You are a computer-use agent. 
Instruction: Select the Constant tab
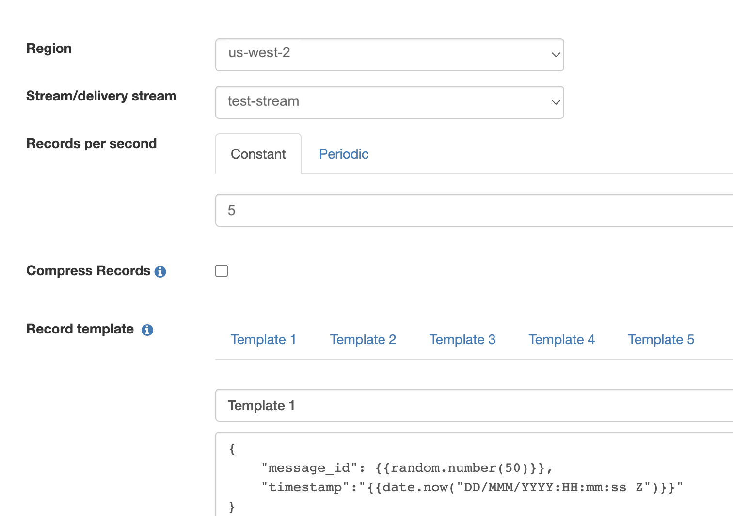coord(258,154)
